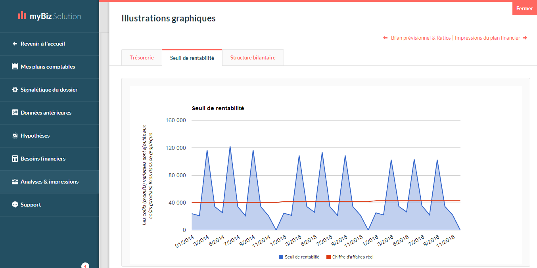This screenshot has height=268, width=537.
Task: Click the blue Seuil de rentabilité legend swatch
Action: pyautogui.click(x=281, y=257)
